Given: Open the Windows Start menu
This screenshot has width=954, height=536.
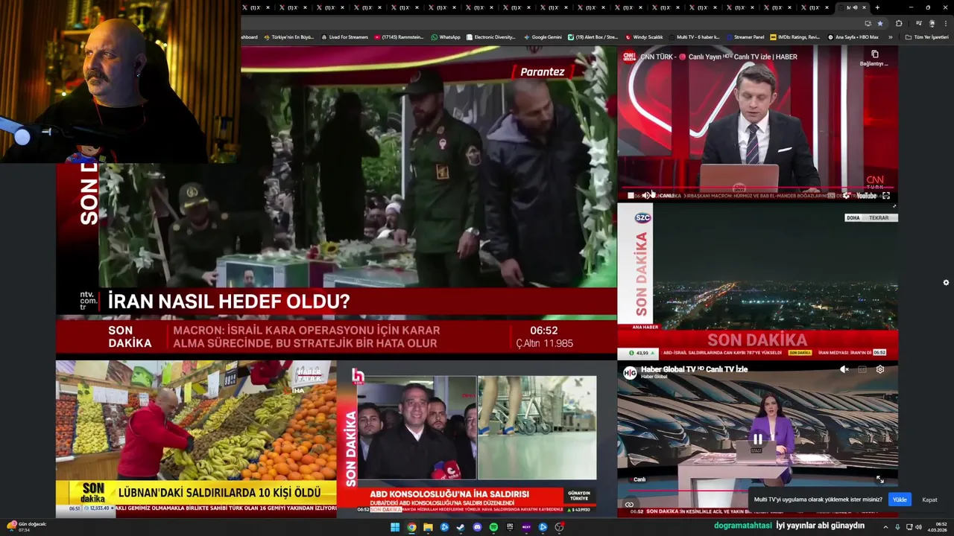Looking at the screenshot, I should 395,527.
